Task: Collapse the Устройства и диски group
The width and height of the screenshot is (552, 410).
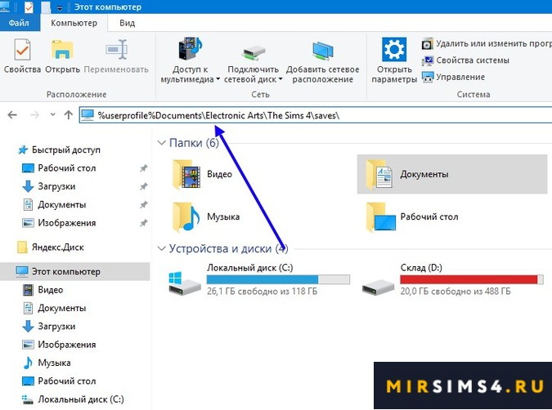Action: pyautogui.click(x=161, y=248)
